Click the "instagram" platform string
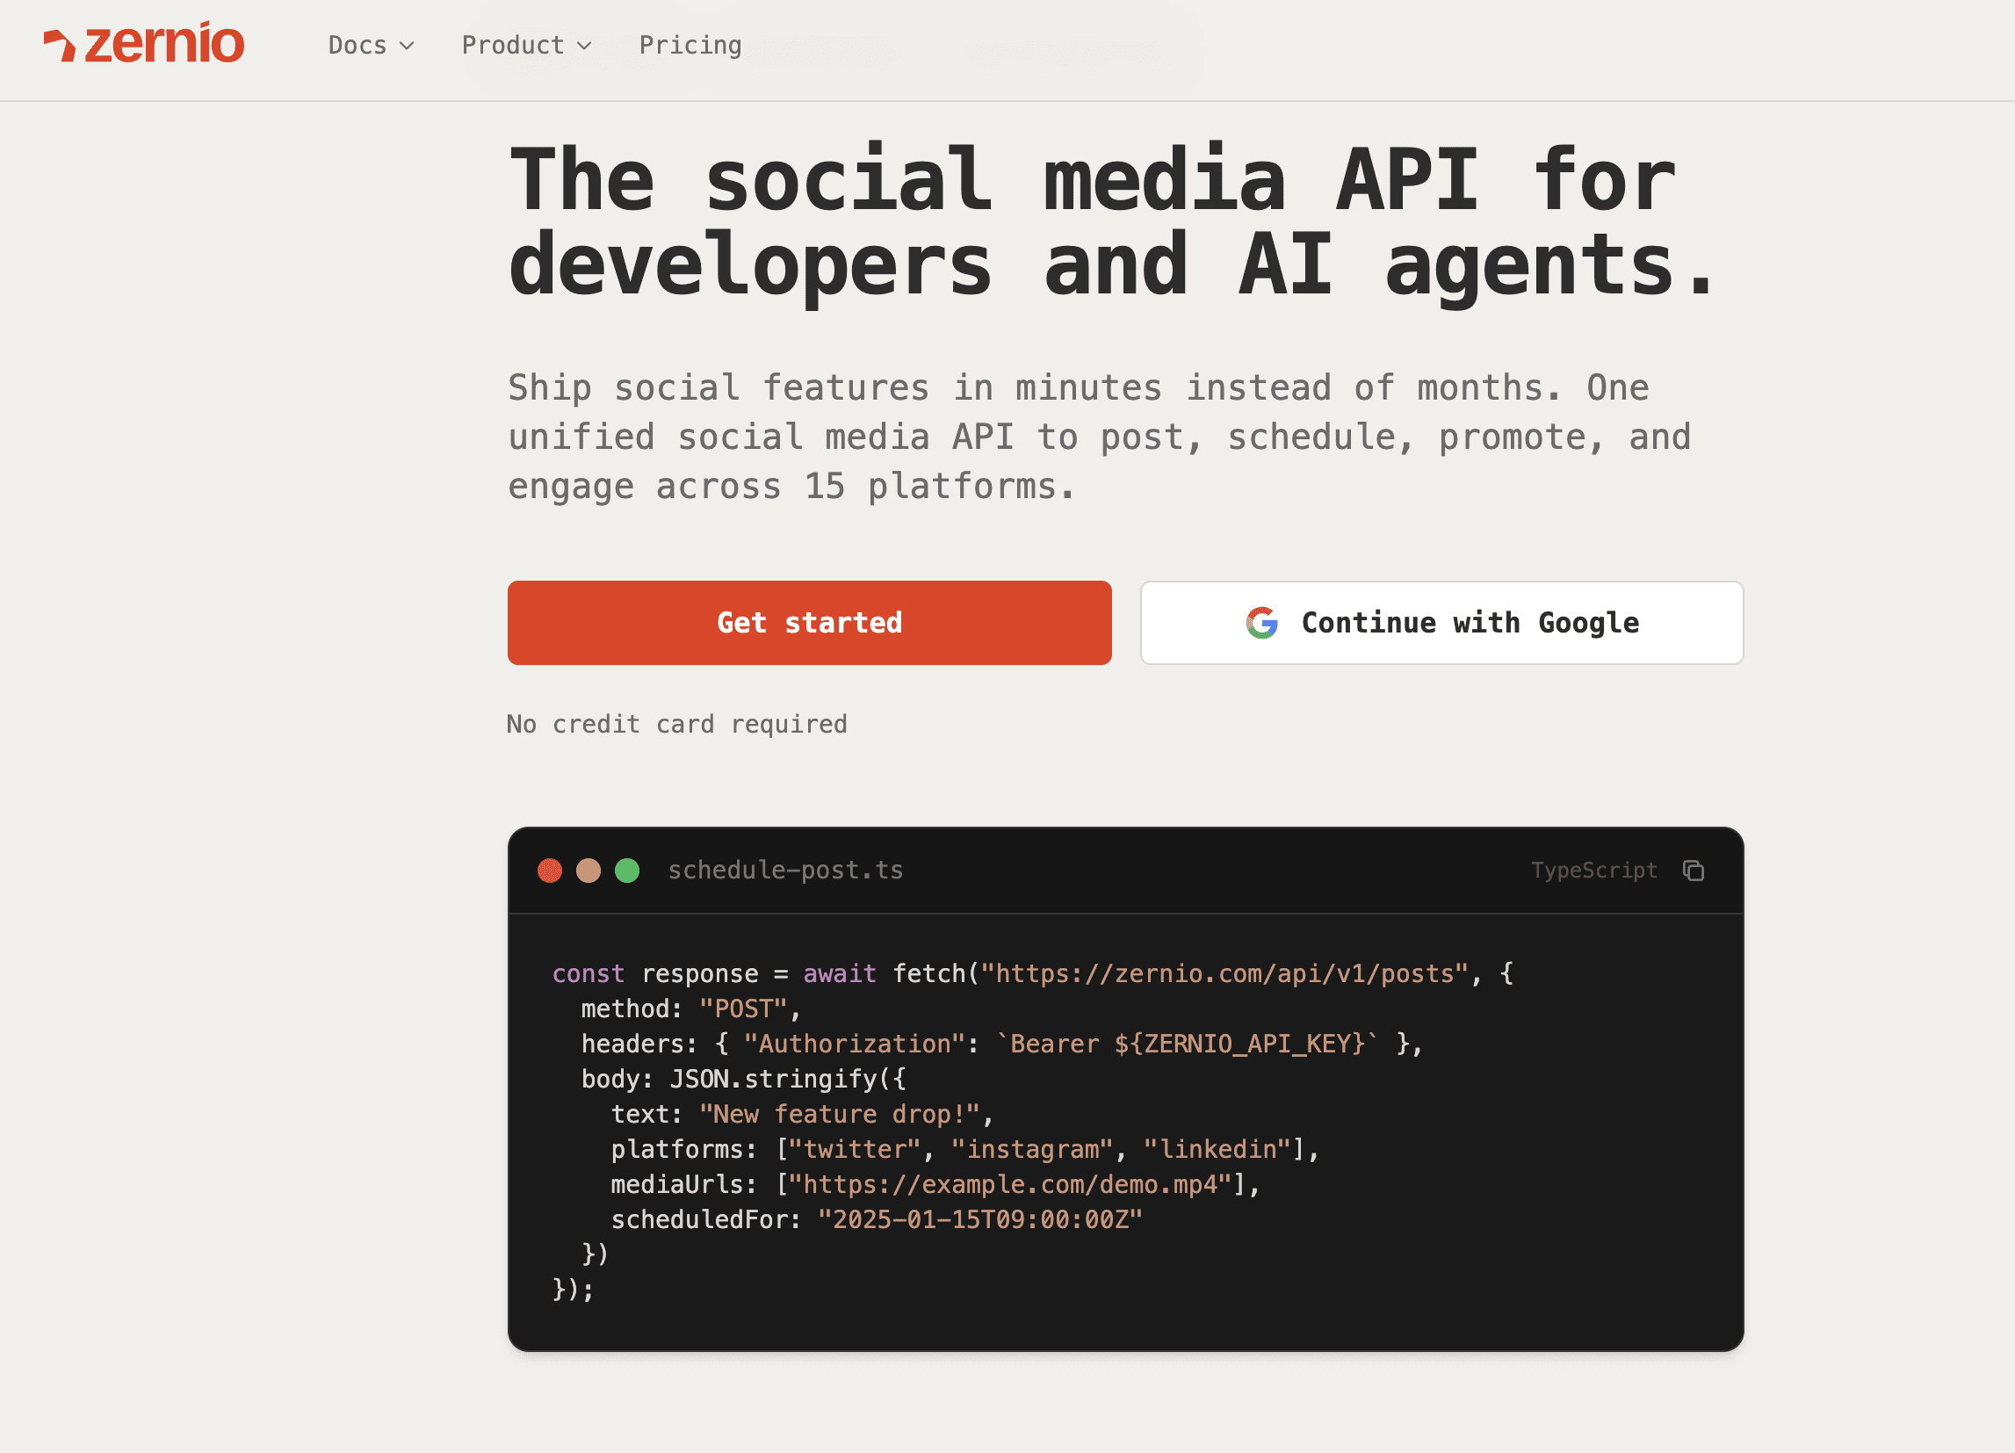The width and height of the screenshot is (2015, 1453). pos(1032,1150)
